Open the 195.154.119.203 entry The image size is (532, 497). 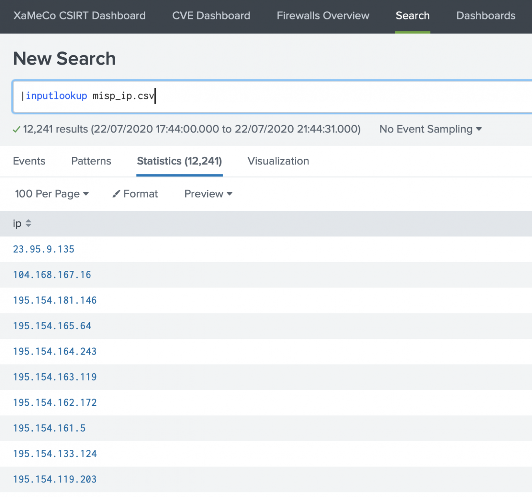pos(55,480)
